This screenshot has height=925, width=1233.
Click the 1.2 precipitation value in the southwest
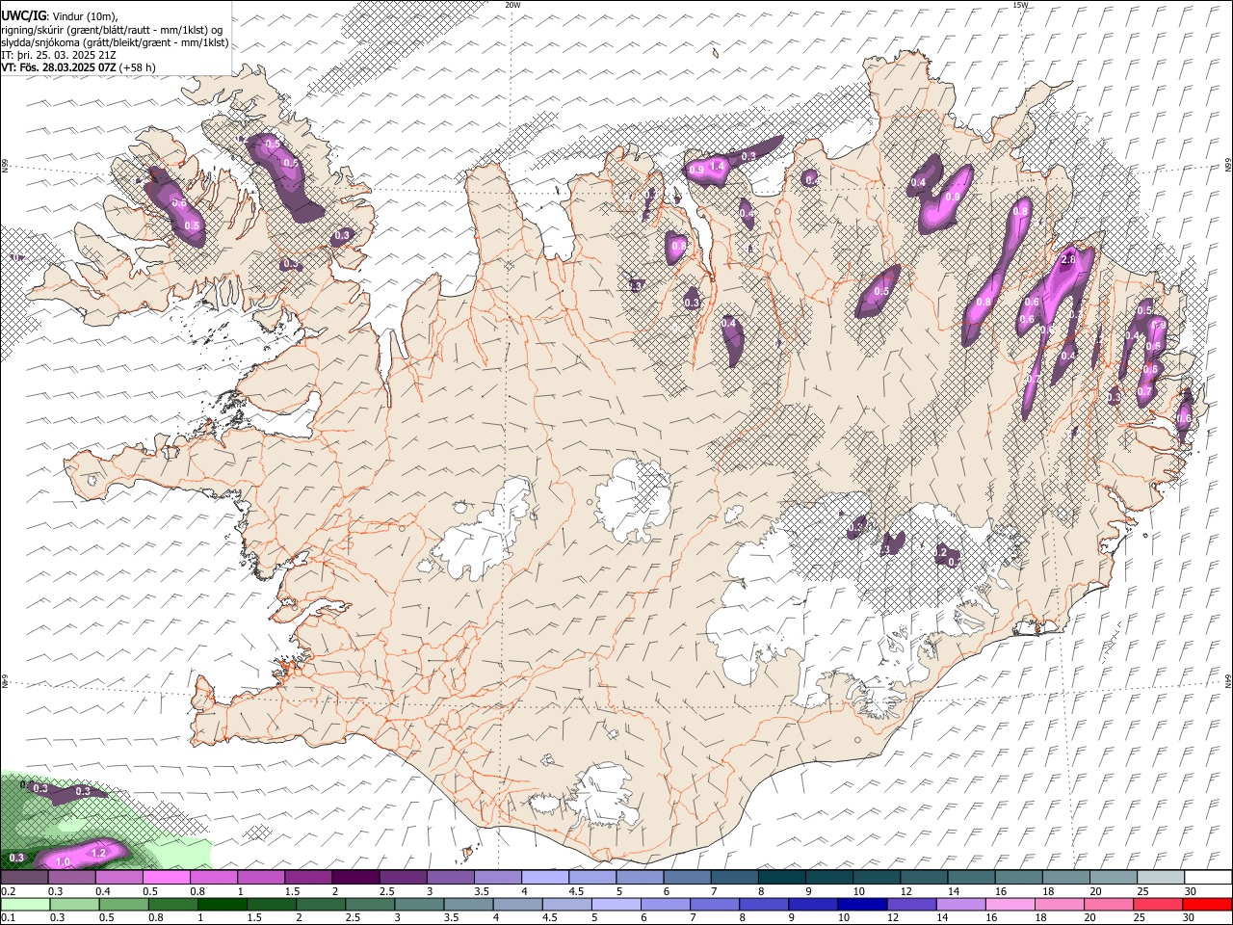pos(97,853)
